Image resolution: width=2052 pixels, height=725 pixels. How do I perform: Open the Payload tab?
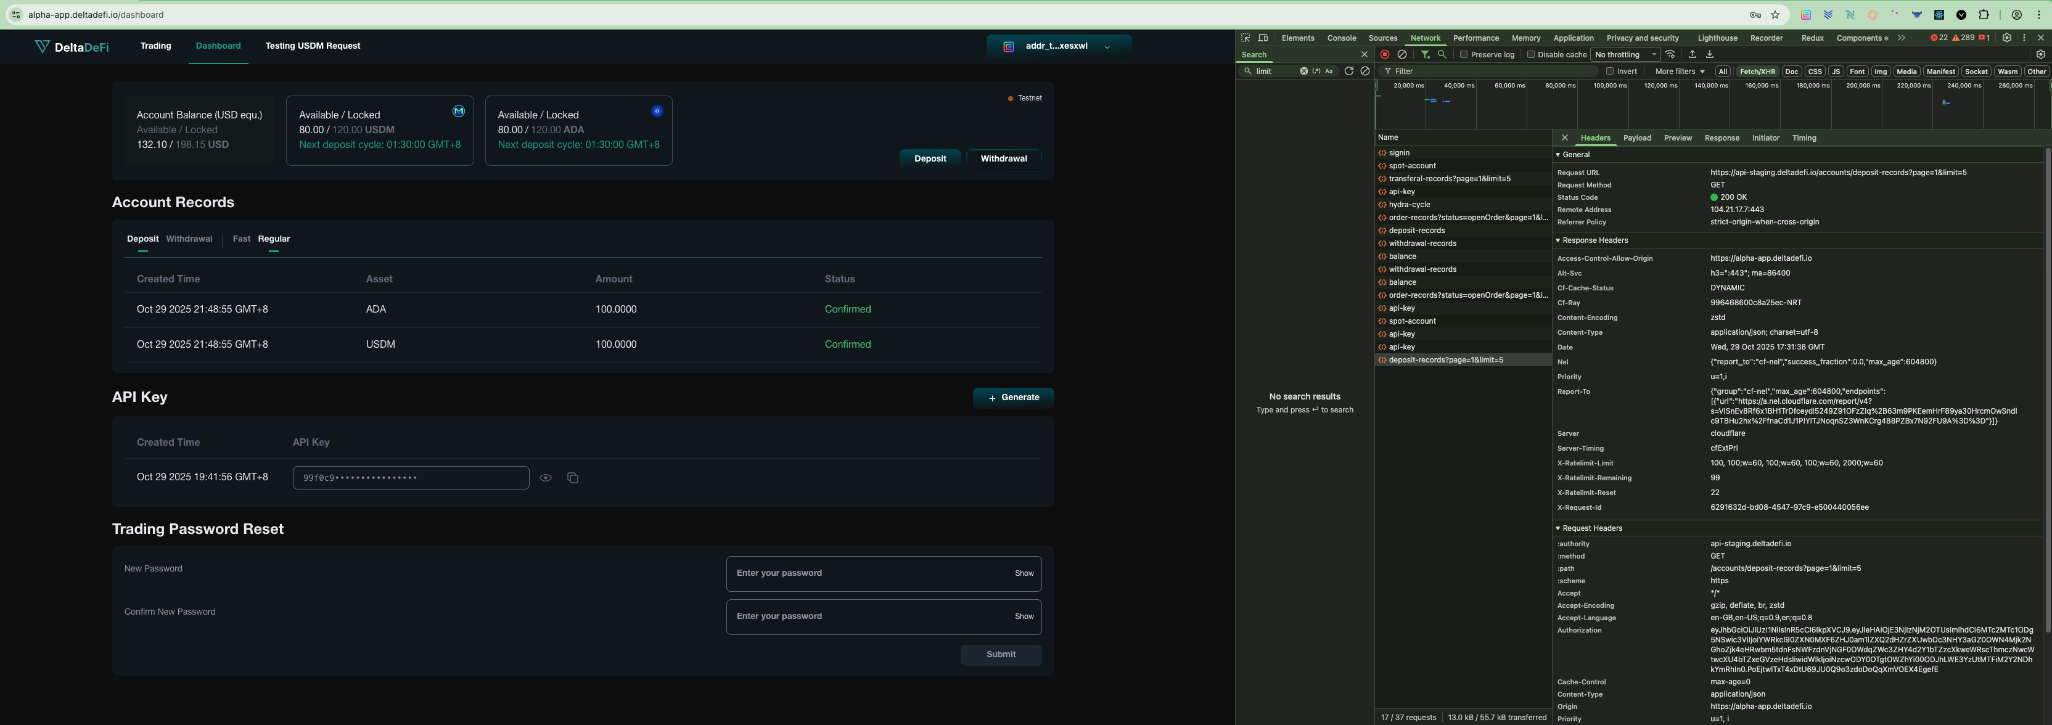click(1637, 138)
